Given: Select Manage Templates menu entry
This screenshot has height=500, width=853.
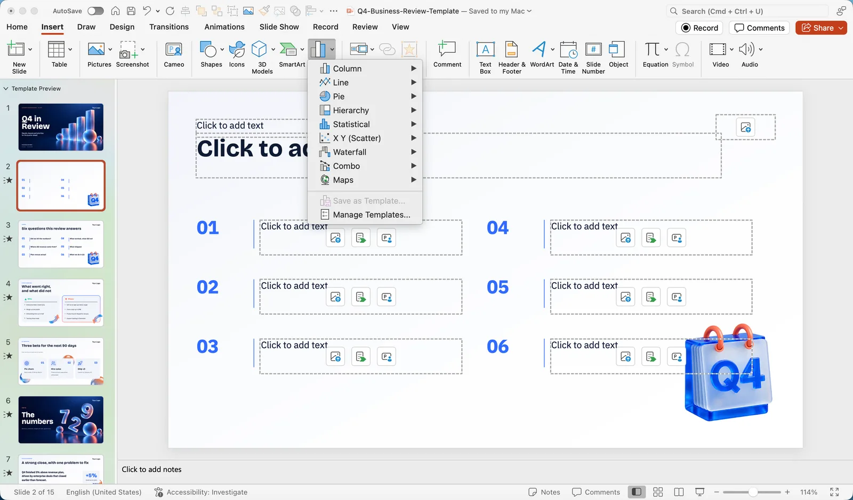Looking at the screenshot, I should coord(365,215).
